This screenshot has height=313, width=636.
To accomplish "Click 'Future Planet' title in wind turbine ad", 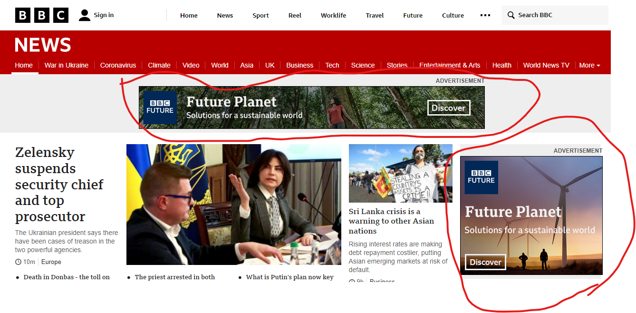I will click(513, 212).
